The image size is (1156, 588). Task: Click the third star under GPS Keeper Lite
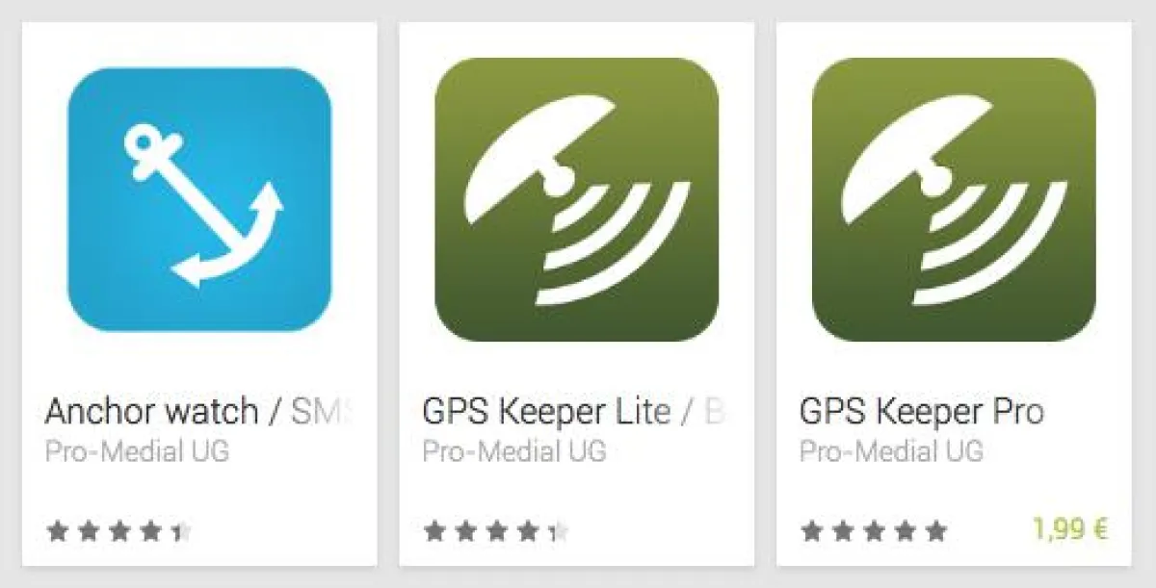tap(497, 530)
